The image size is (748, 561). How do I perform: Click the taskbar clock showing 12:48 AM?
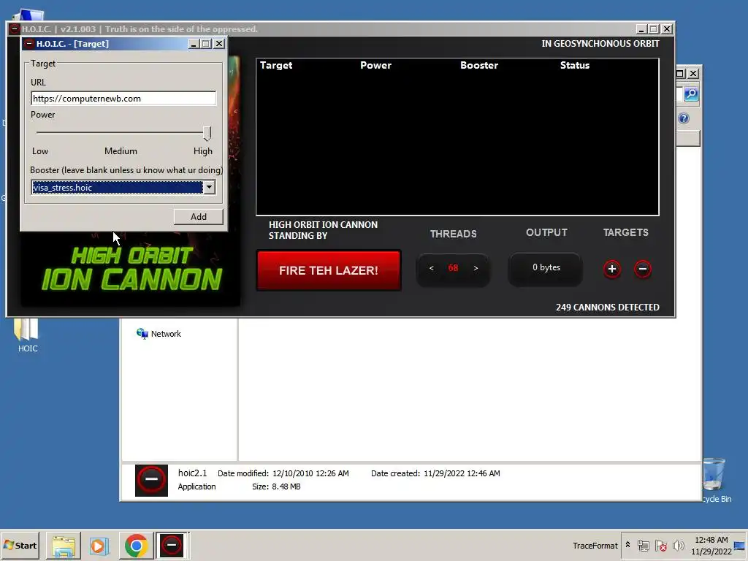(711, 545)
